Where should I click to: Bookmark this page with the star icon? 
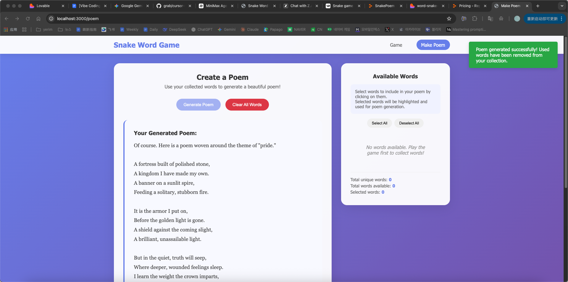pos(449,19)
